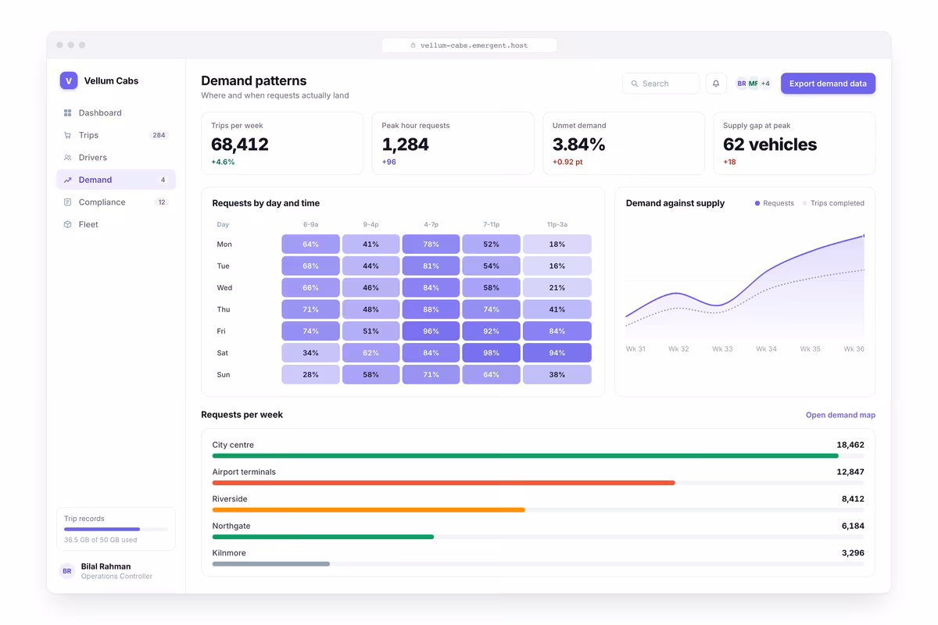Click the Demand 4 count badge
Screen dimensions: 938x625
[163, 180]
